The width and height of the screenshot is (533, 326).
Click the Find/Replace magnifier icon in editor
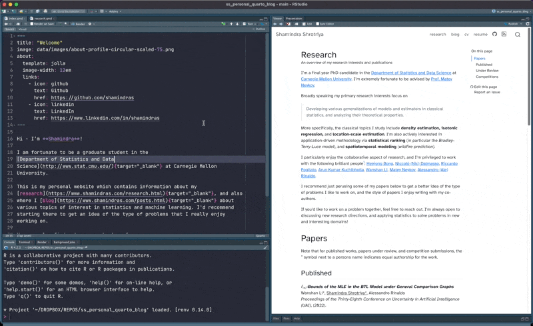[x=66, y=24]
